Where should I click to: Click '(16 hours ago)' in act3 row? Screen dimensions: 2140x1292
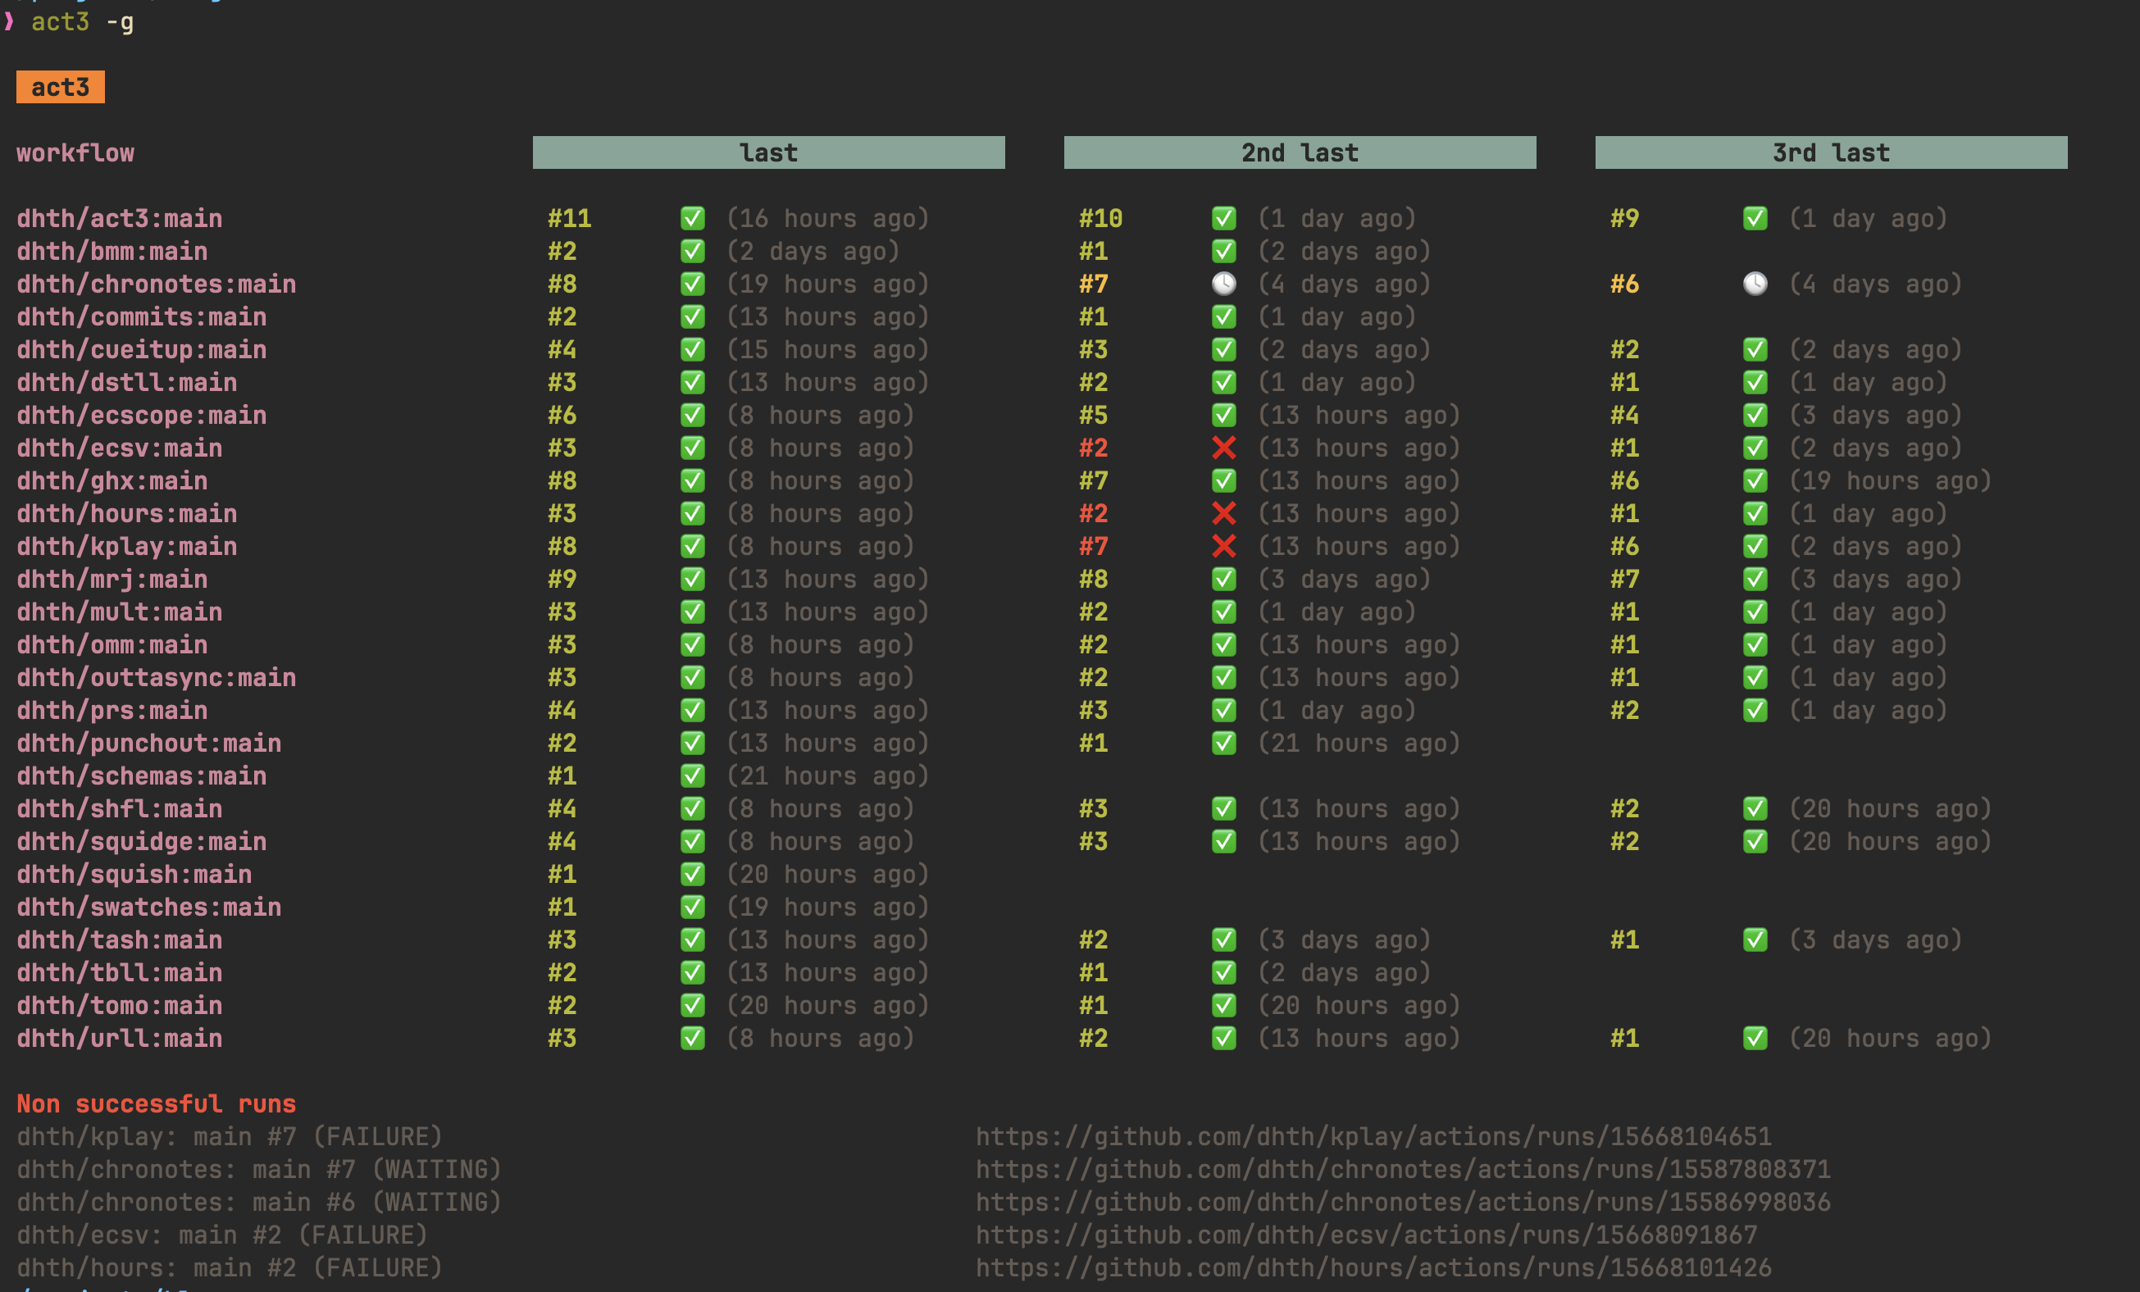827,218
